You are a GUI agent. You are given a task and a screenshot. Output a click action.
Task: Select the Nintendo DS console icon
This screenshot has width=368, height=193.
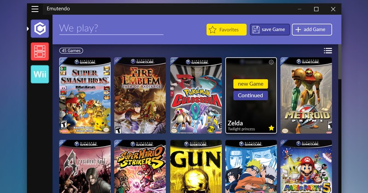pos(40,51)
